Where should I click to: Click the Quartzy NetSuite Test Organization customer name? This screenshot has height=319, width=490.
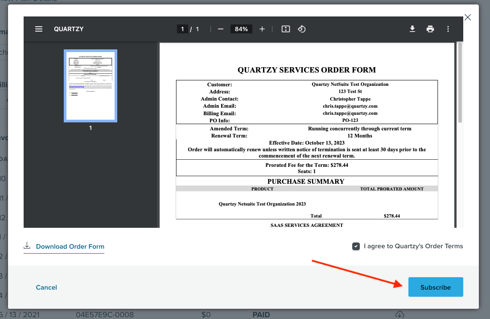[x=350, y=84]
